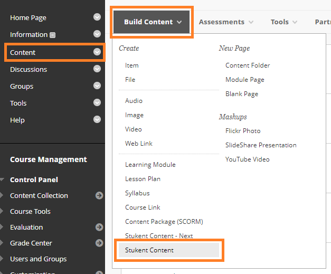Open the Assessments dropdown menu

tap(226, 22)
